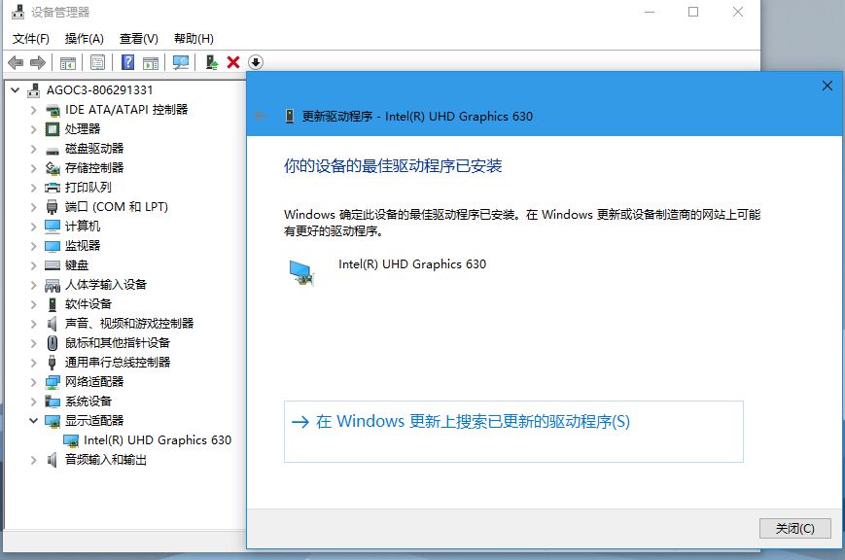Image resolution: width=845 pixels, height=560 pixels.
Task: Click the 鼠标和其他指针设备 mouse icon
Action: tap(53, 343)
